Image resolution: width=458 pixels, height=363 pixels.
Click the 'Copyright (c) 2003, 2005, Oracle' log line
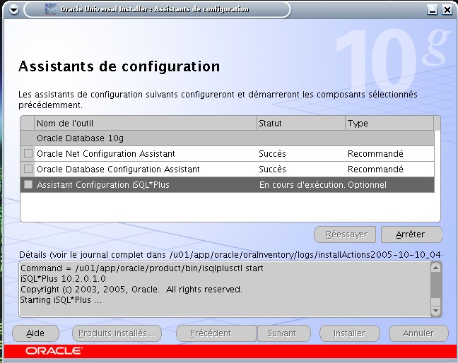[x=131, y=289]
